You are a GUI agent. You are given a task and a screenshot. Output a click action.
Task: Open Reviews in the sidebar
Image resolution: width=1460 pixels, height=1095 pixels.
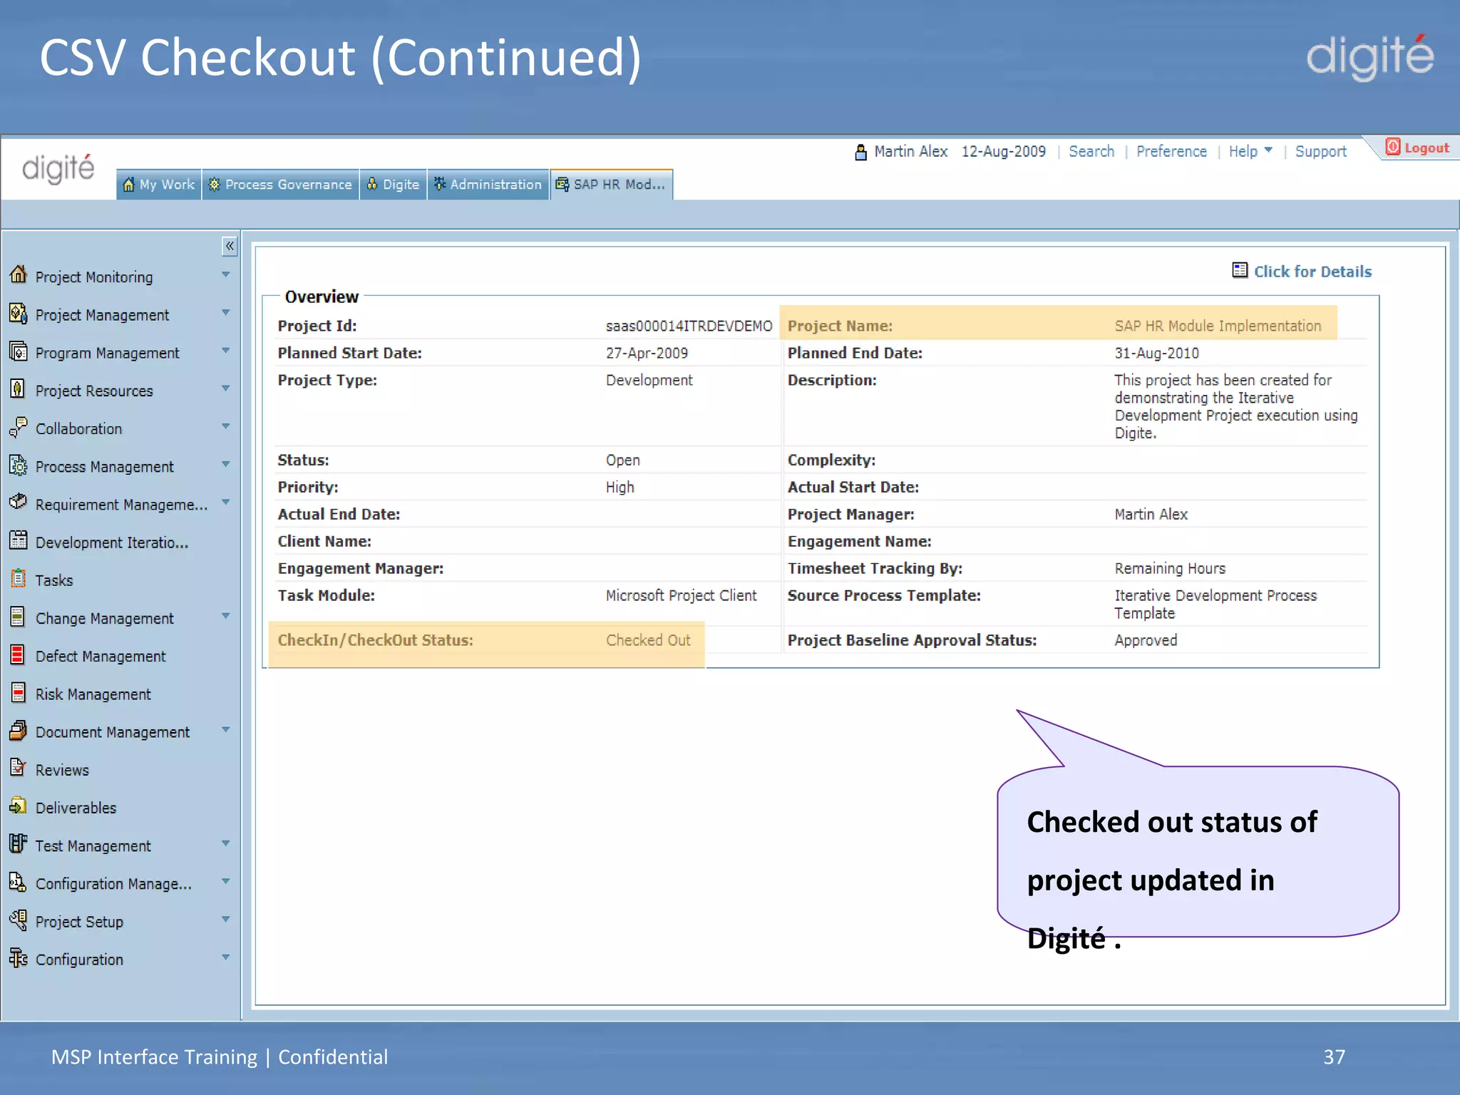point(63,770)
